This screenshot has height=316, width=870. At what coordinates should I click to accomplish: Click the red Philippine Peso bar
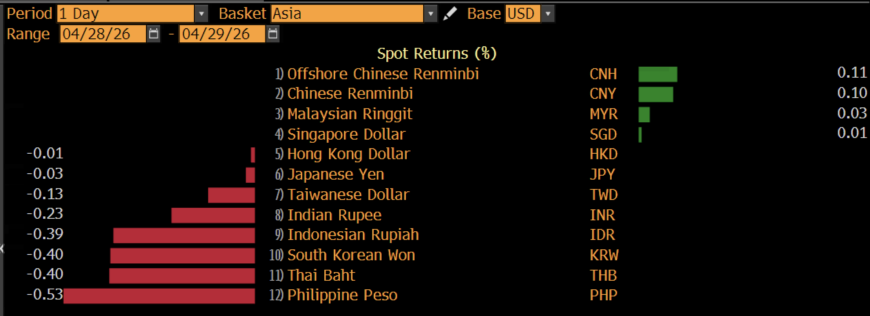point(159,296)
